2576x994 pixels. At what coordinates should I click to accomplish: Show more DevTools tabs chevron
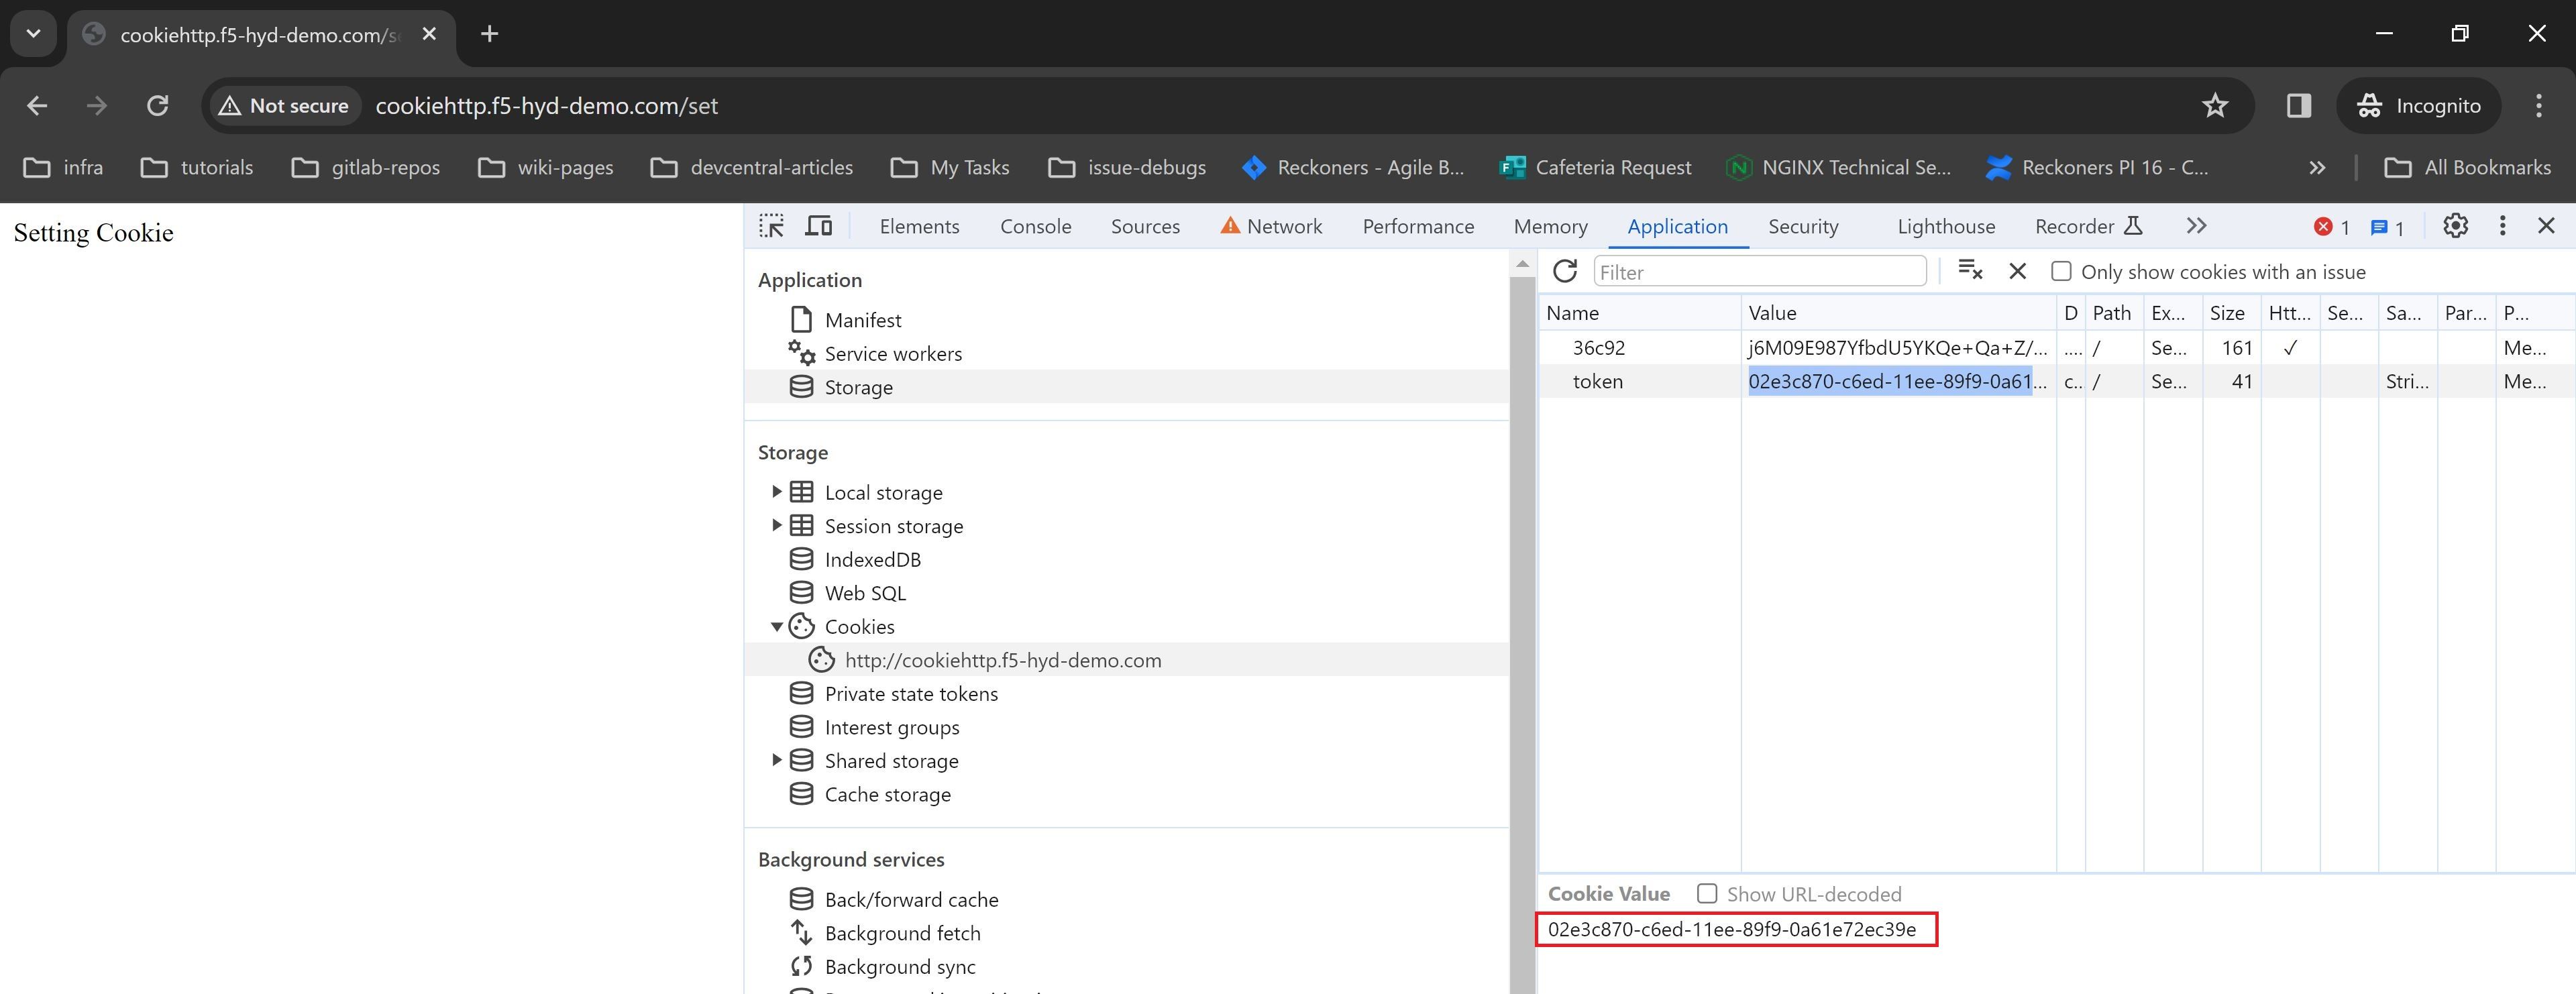click(x=2196, y=226)
